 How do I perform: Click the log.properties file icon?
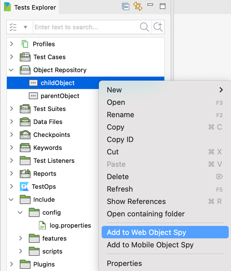pyautogui.click(x=43, y=225)
